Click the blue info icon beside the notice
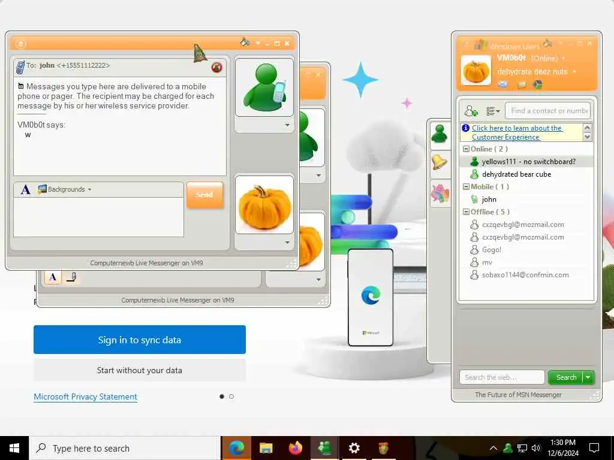The width and height of the screenshot is (614, 460). (465, 128)
